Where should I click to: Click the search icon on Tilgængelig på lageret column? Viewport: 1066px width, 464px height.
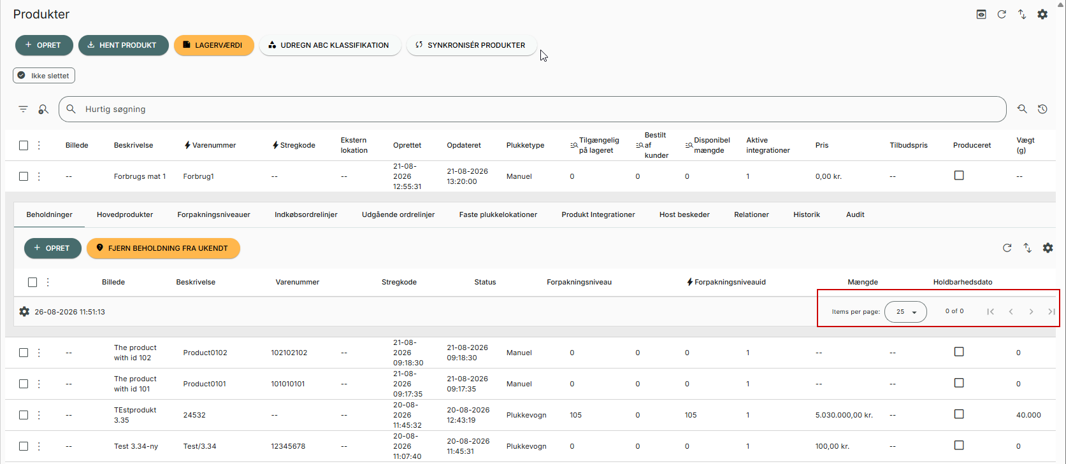(574, 145)
